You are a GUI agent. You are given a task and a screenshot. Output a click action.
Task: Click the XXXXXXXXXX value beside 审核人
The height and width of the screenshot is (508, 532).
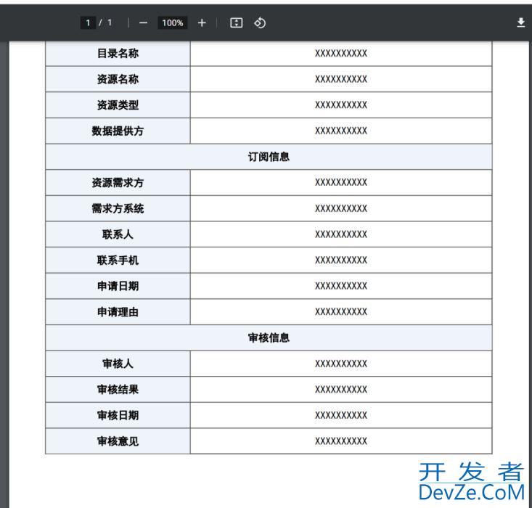click(x=341, y=364)
